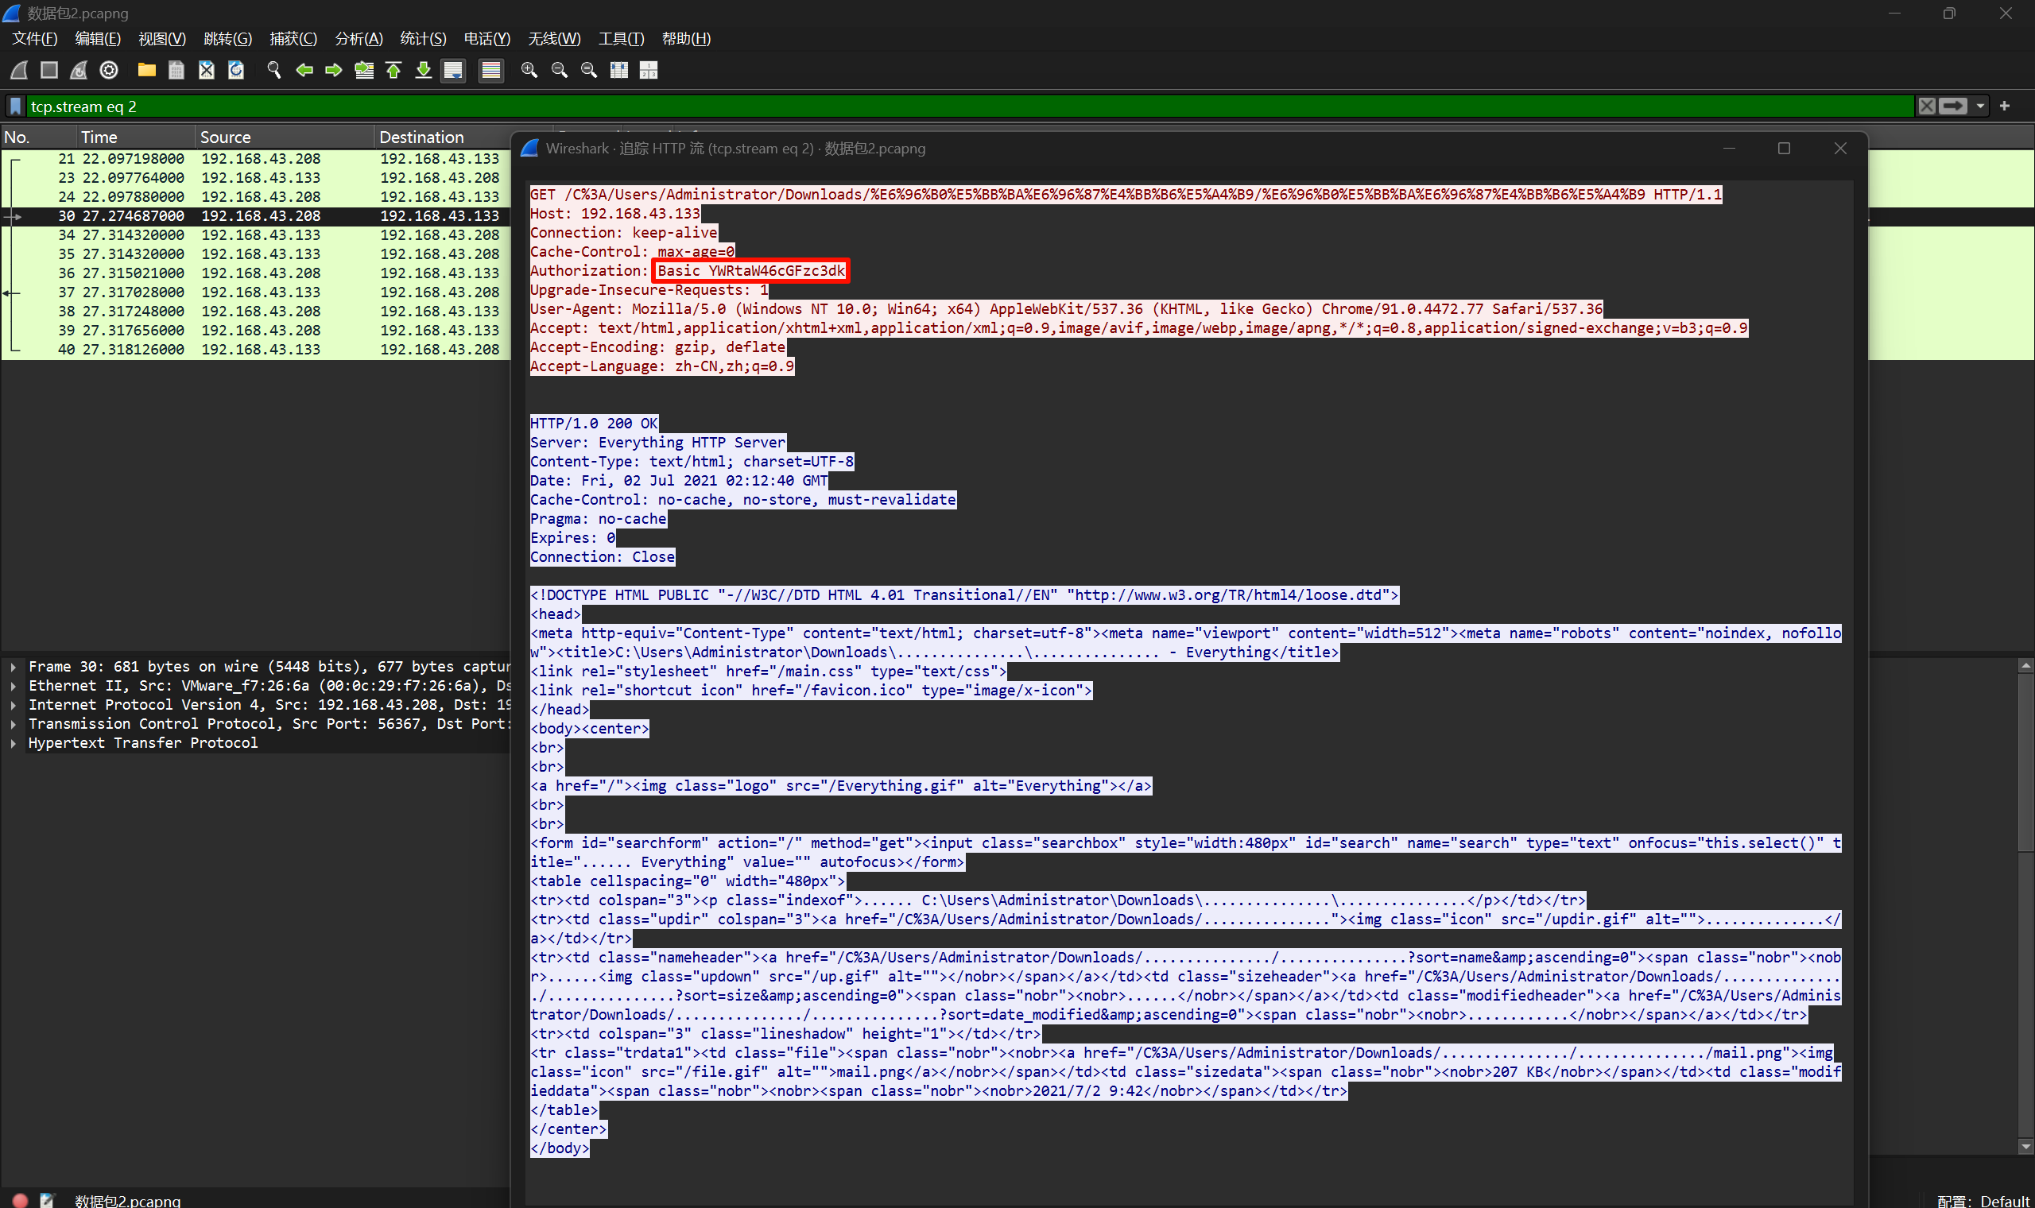This screenshot has width=2035, height=1208.
Task: Click the Host: 192.168.43.133 request line
Action: (x=614, y=213)
